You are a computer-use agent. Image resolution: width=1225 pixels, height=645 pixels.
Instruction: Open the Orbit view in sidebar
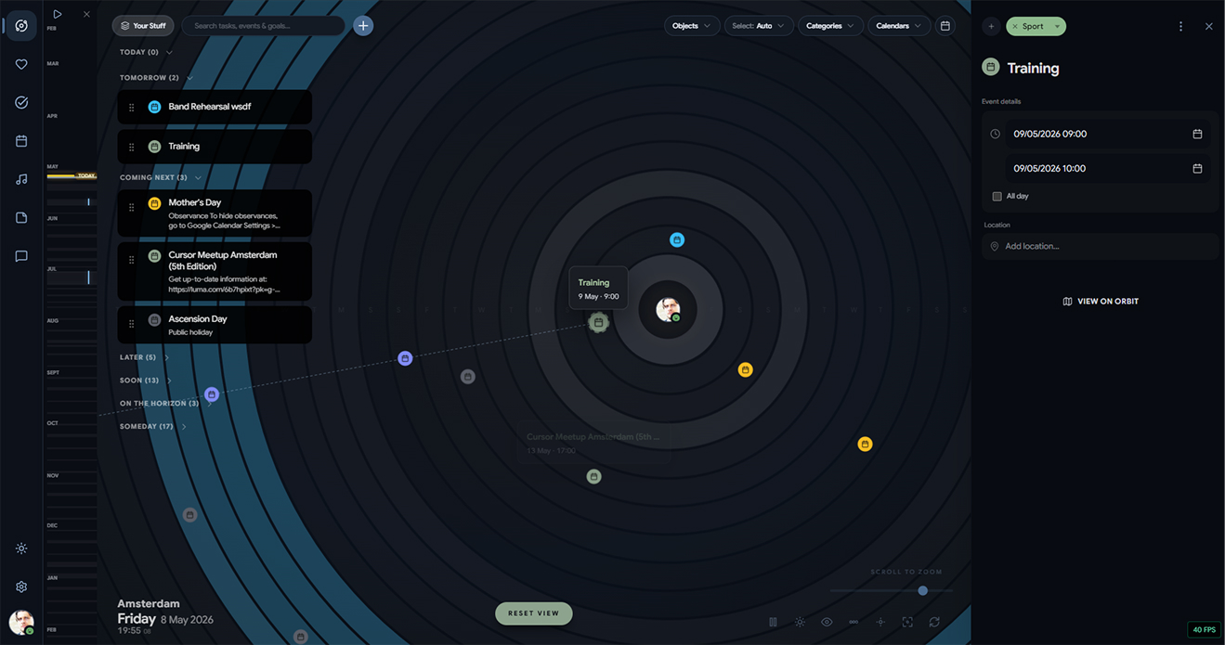tap(21, 26)
